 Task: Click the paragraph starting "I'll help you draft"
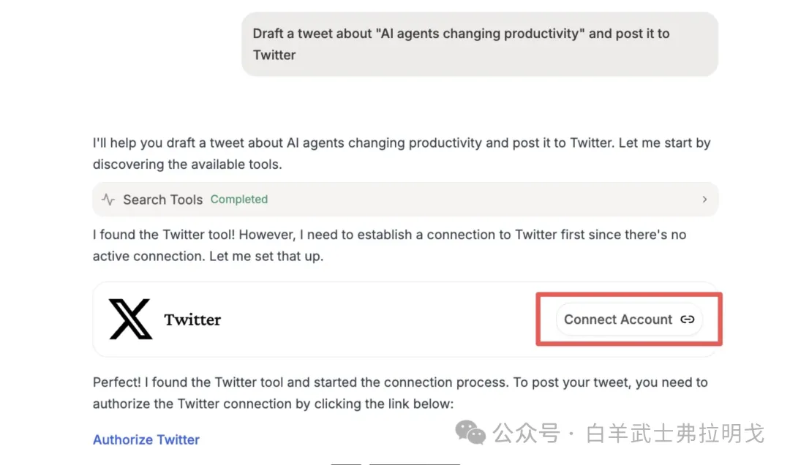pyautogui.click(x=401, y=154)
